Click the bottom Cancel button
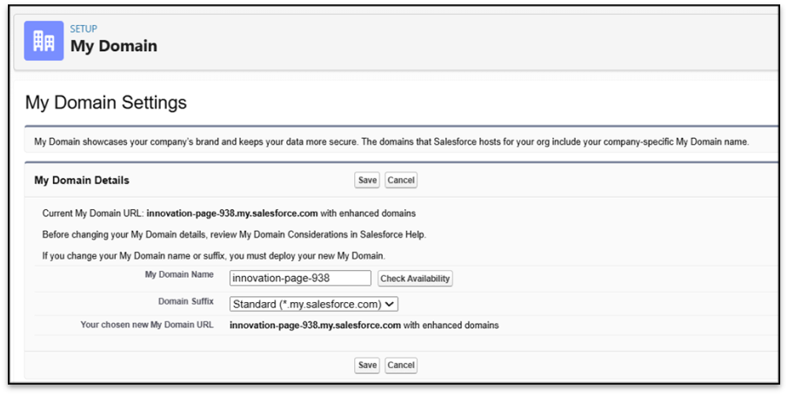The height and width of the screenshot is (395, 788). [x=401, y=365]
